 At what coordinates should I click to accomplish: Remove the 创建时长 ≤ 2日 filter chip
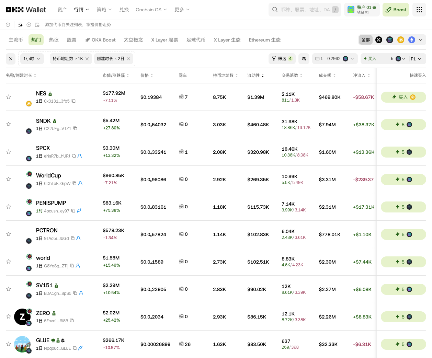pos(128,59)
